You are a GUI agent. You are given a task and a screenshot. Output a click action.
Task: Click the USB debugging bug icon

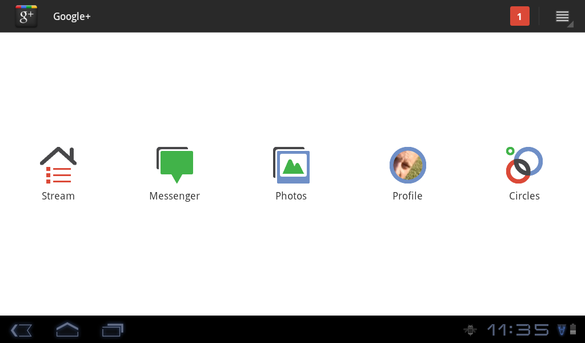(470, 330)
